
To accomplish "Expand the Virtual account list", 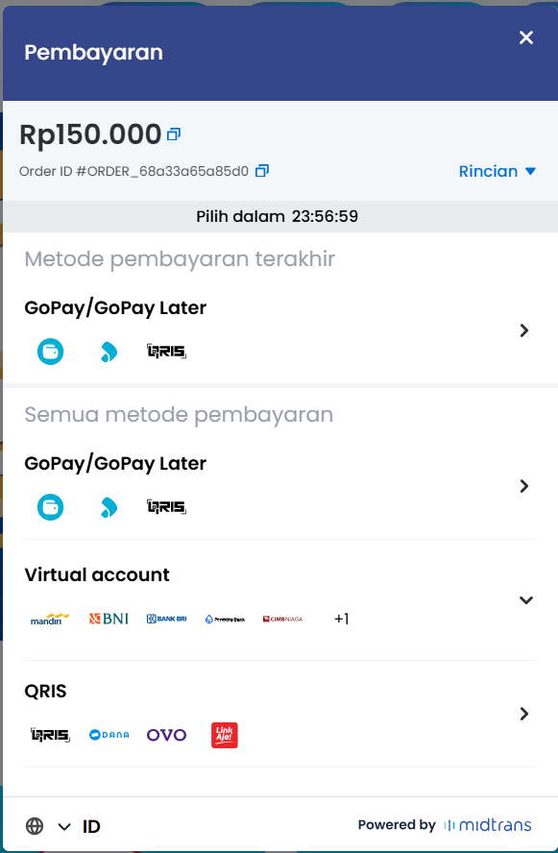I will pyautogui.click(x=526, y=598).
